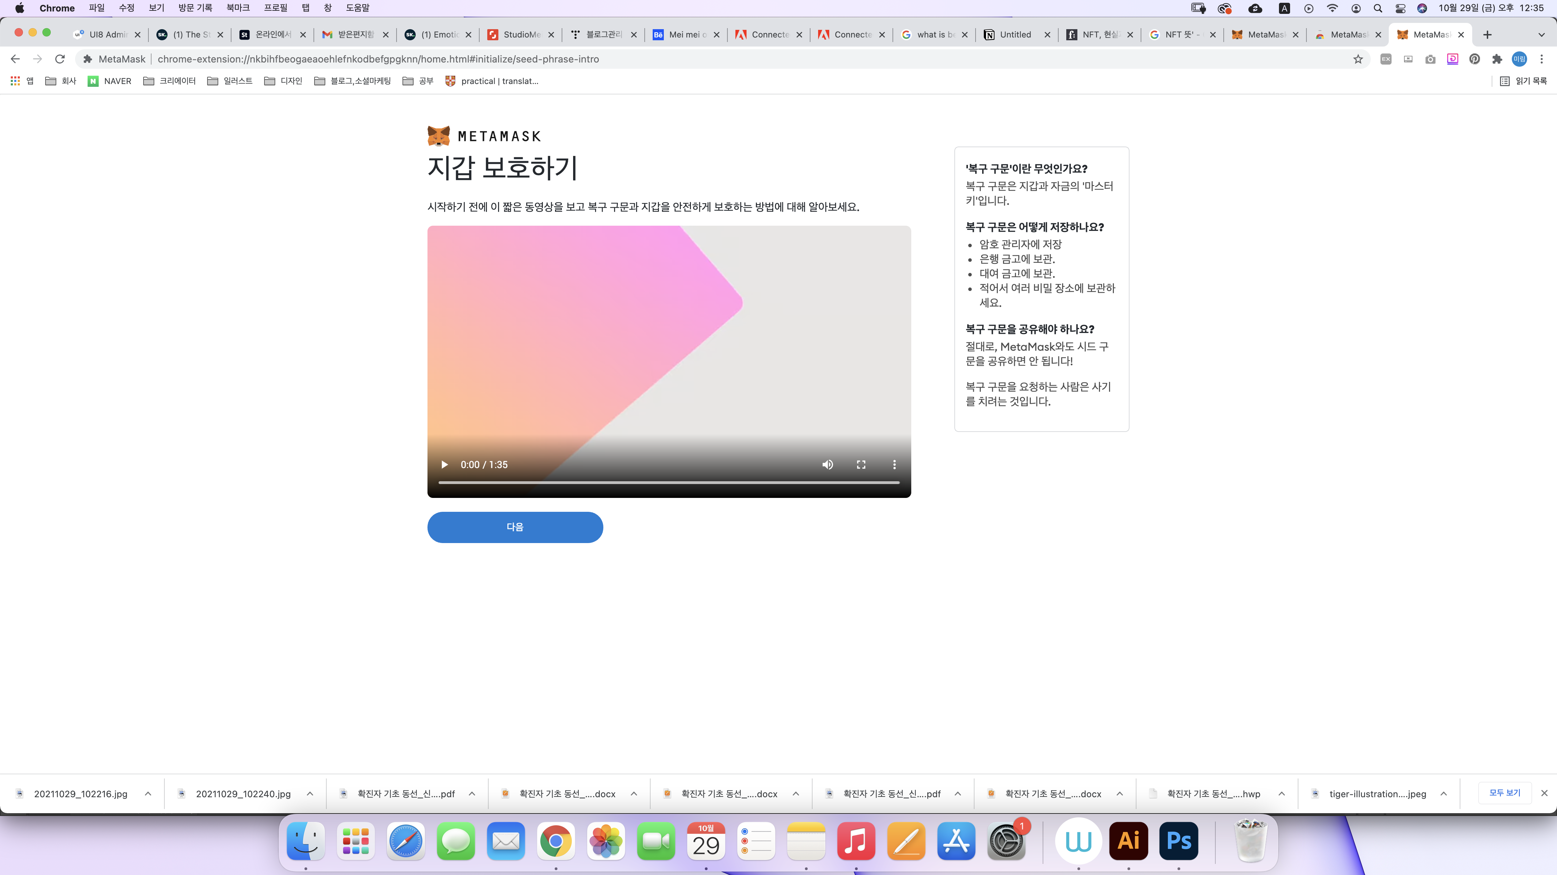Open the 크리에이터 bookmark folder
This screenshot has height=875, width=1557.
click(169, 81)
